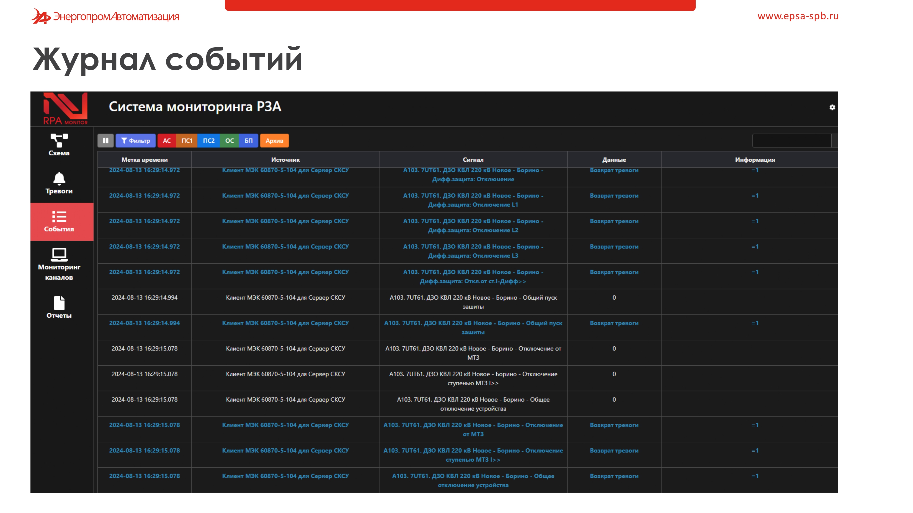Select the Общий пуск защиты 16:29:14.994 row
This screenshot has width=913, height=513.
click(x=473, y=302)
